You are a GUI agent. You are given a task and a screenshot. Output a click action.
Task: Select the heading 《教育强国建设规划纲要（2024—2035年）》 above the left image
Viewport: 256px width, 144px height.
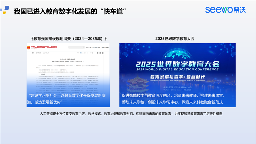(69, 39)
